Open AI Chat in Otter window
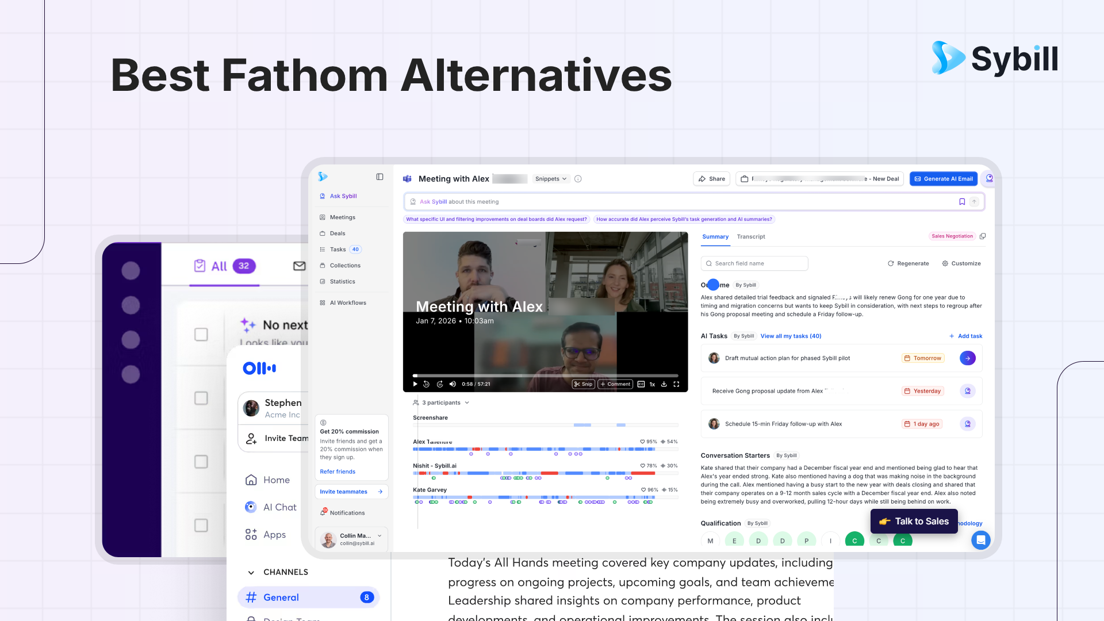The image size is (1104, 621). tap(271, 507)
